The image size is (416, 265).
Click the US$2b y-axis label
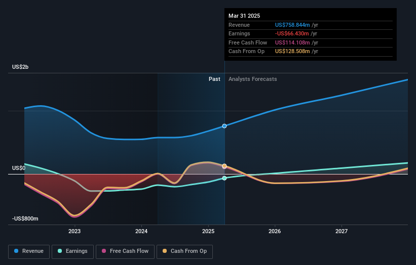[x=20, y=67]
